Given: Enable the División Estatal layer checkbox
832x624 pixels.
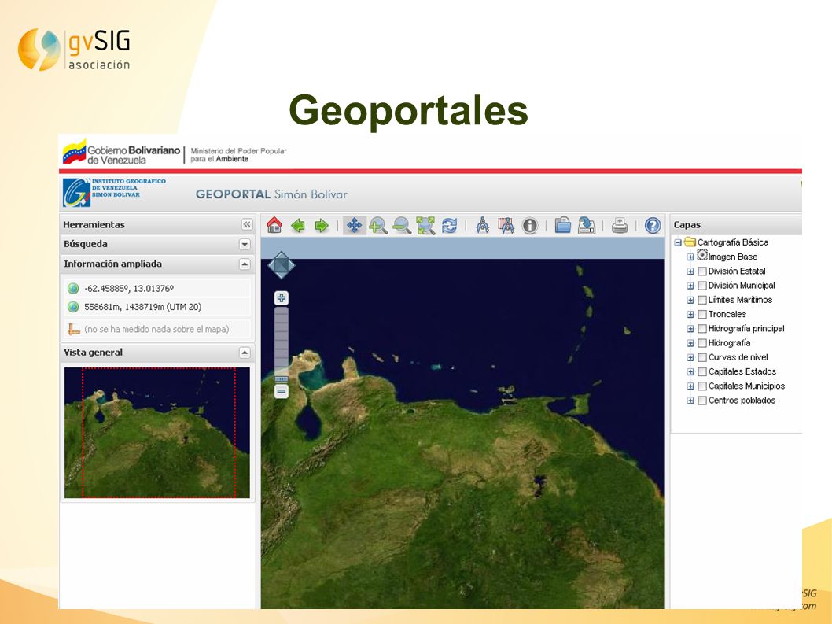Looking at the screenshot, I should click(x=702, y=271).
